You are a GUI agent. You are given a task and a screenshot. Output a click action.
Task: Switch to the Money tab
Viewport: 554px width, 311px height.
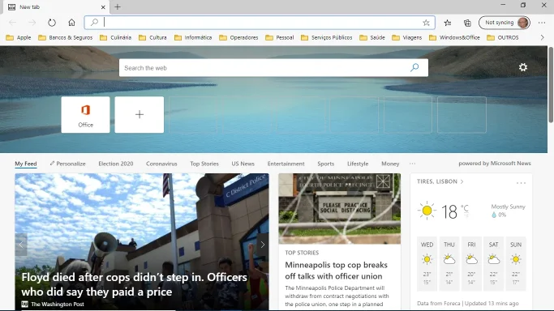pyautogui.click(x=390, y=164)
